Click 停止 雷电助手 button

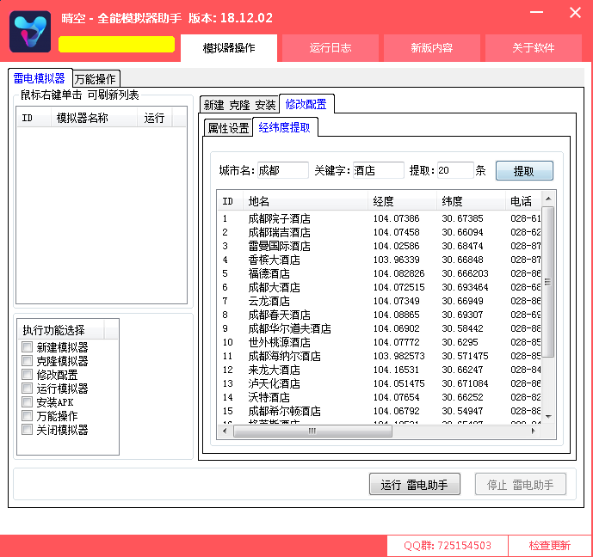(x=521, y=484)
